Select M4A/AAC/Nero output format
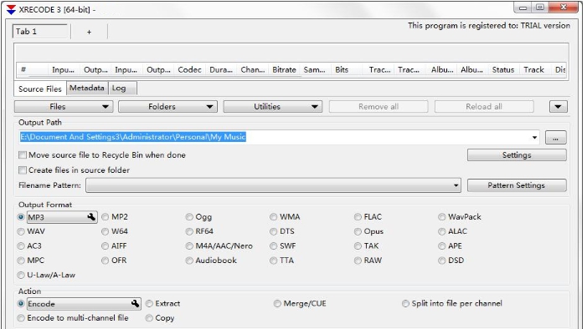587x329 pixels. point(189,246)
